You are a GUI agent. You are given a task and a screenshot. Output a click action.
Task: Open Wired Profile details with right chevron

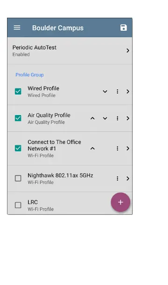pos(128,91)
